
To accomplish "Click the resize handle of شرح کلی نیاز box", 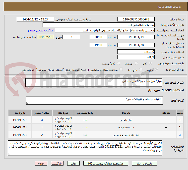I will pos(27,85).
